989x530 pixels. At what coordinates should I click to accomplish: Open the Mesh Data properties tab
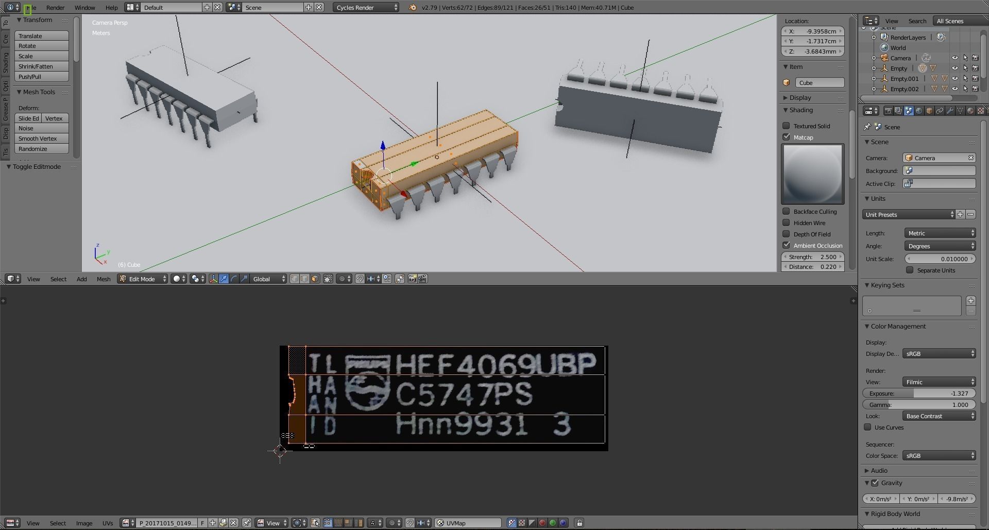(960, 111)
